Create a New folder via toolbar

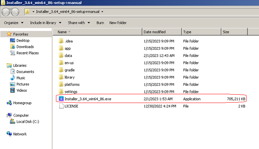118,23
